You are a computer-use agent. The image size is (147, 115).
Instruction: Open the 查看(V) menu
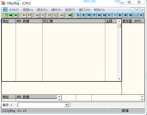(x=28, y=10)
